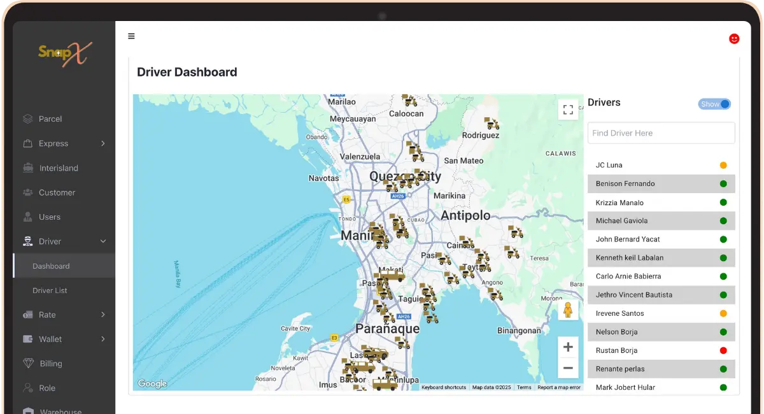Click the red smiley profile icon
The height and width of the screenshot is (414, 764).
click(x=734, y=39)
